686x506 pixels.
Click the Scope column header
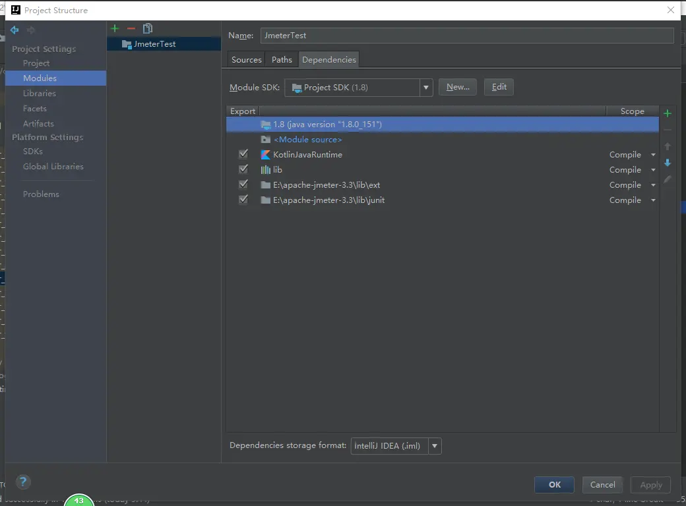632,111
